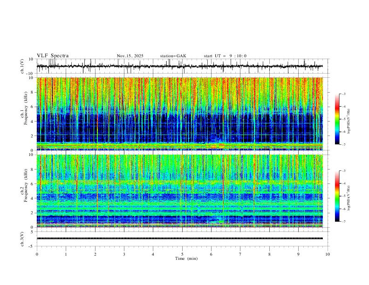Click time axis tick '2'

(95, 254)
